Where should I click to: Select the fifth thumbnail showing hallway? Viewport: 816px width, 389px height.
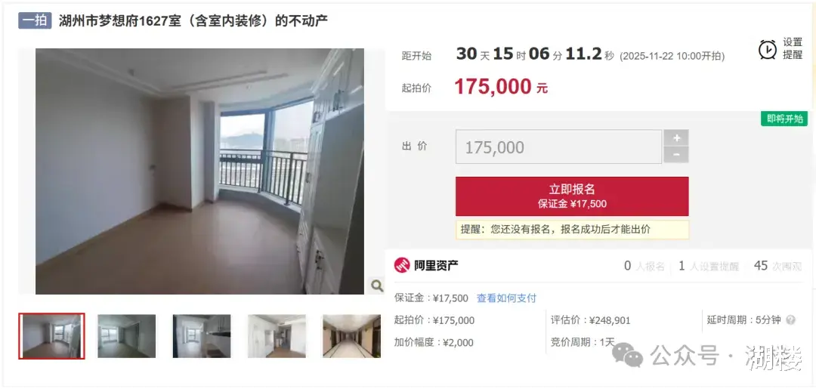351,336
